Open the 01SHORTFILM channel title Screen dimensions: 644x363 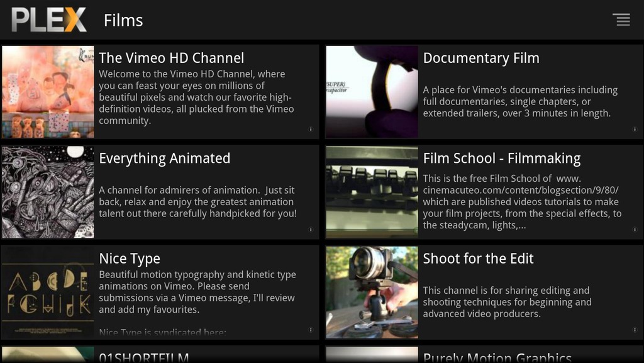[x=144, y=357]
